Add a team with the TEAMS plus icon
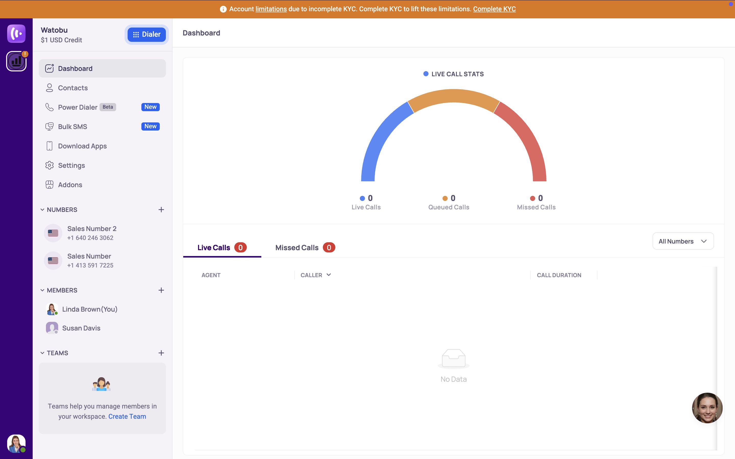Image resolution: width=735 pixels, height=459 pixels. pos(161,353)
